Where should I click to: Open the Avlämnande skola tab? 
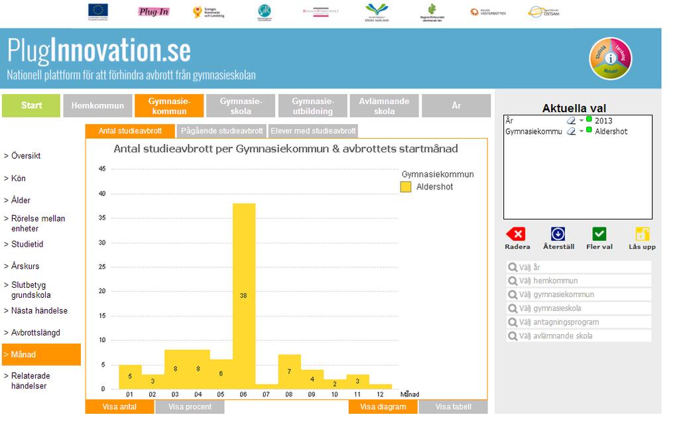[x=384, y=105]
